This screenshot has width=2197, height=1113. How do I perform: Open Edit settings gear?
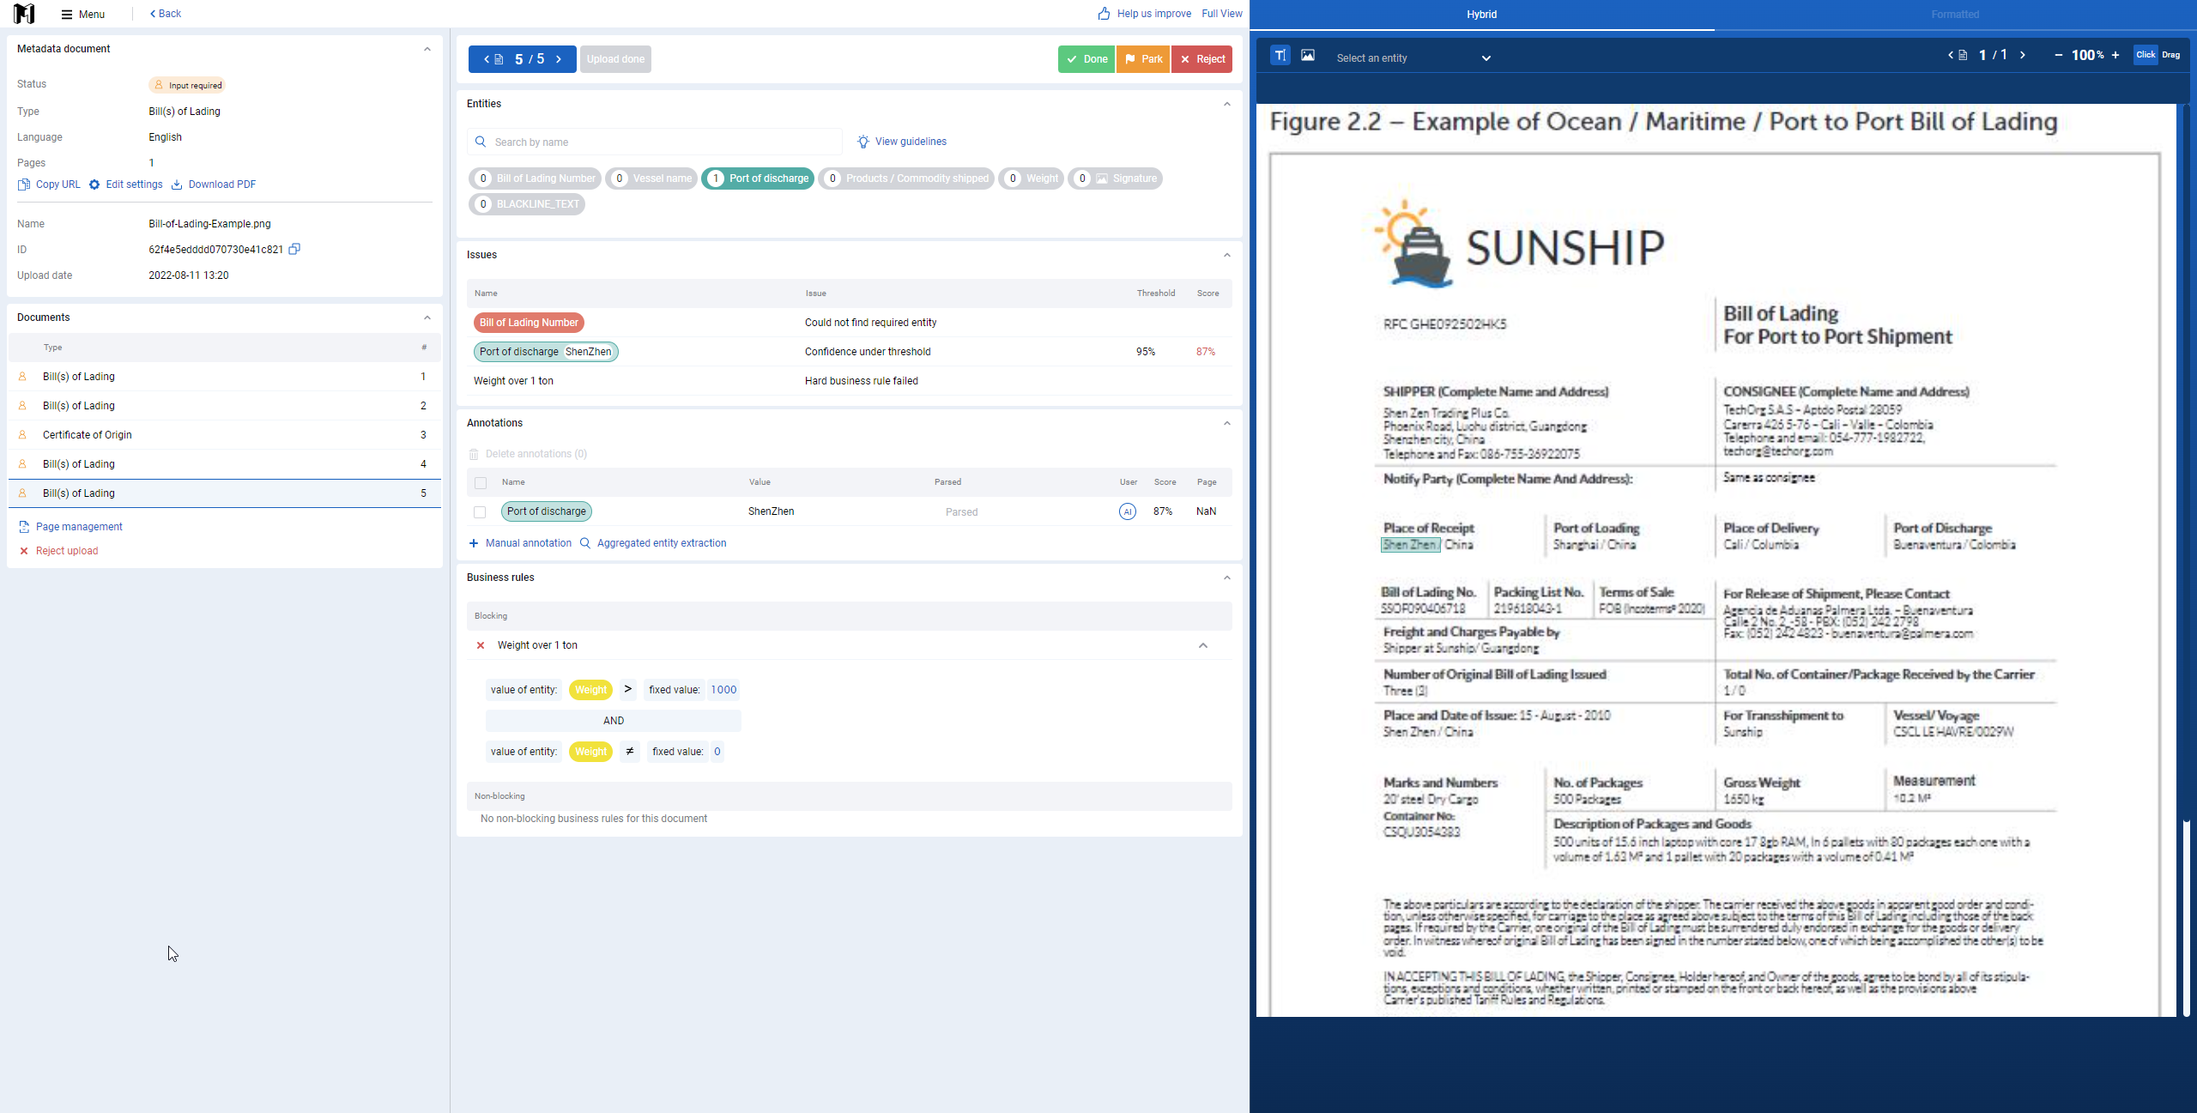pyautogui.click(x=126, y=184)
